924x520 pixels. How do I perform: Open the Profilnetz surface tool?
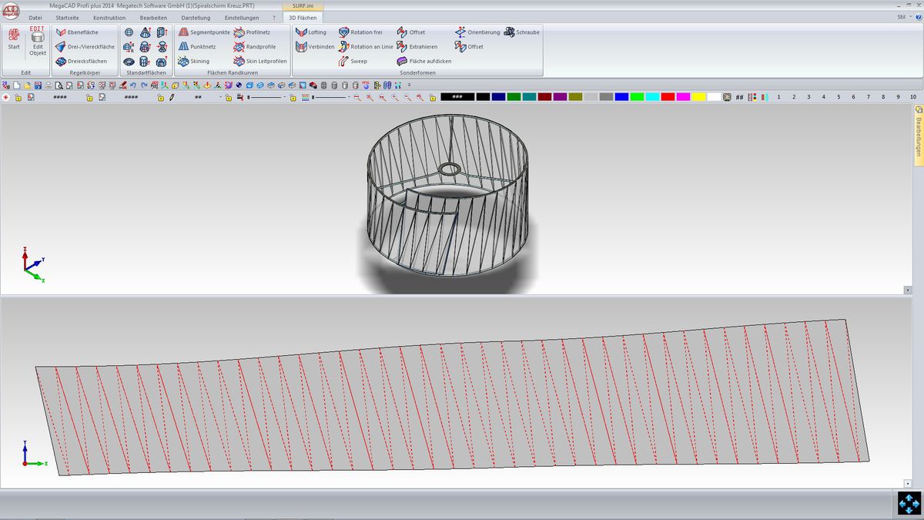click(252, 32)
